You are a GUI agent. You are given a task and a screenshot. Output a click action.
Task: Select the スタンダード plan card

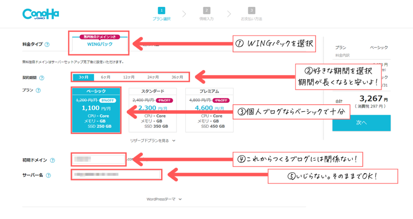click(x=153, y=110)
